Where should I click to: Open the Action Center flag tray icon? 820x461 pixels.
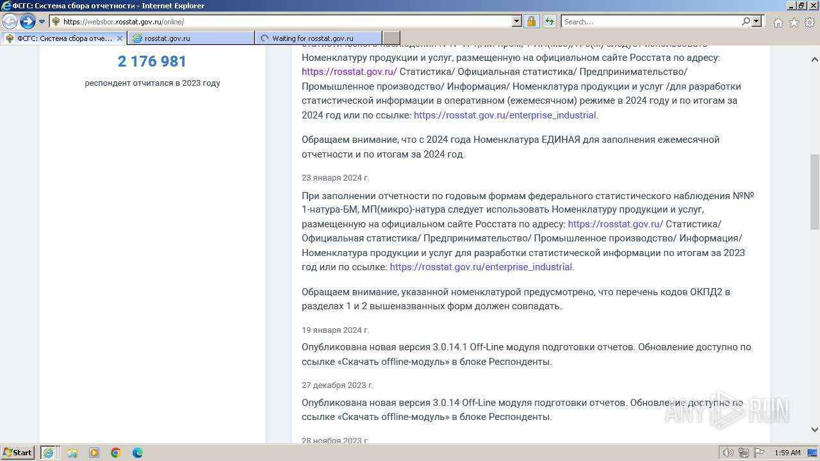(759, 453)
